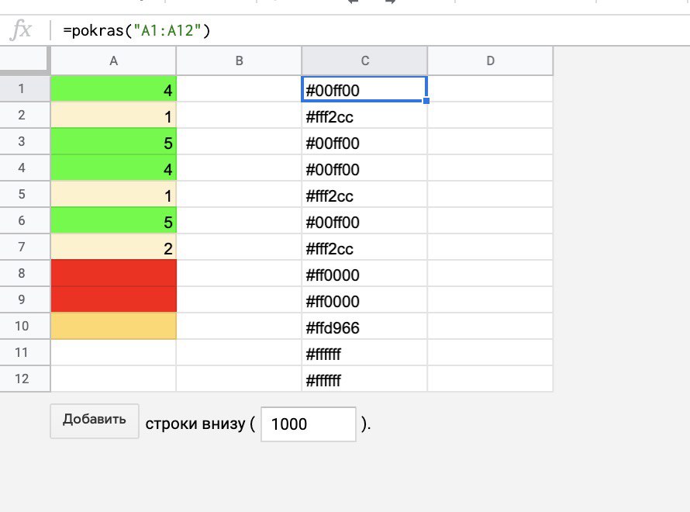
Task: Select row 1 header
Action: pos(25,89)
